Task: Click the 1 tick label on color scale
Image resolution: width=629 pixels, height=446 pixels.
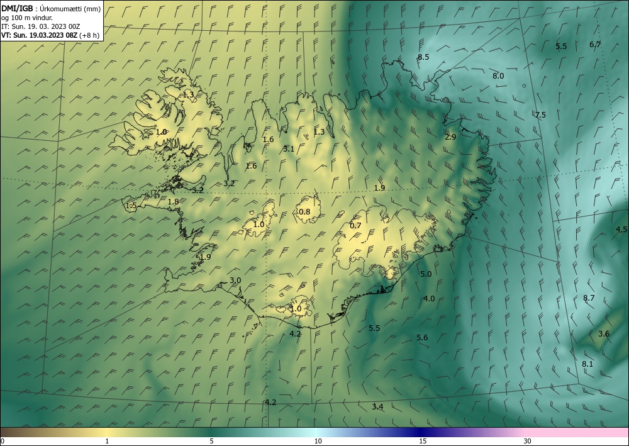Action: coord(107,441)
